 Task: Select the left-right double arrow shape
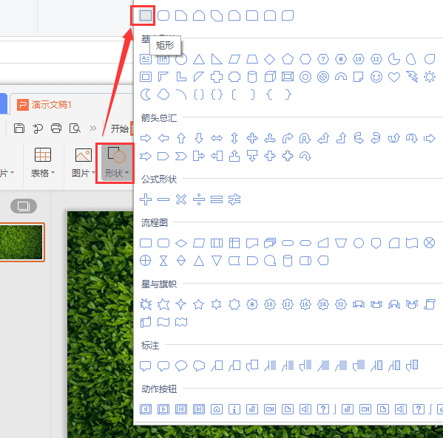tap(217, 138)
